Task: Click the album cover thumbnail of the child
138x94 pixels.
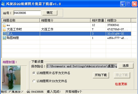Action: [11, 78]
